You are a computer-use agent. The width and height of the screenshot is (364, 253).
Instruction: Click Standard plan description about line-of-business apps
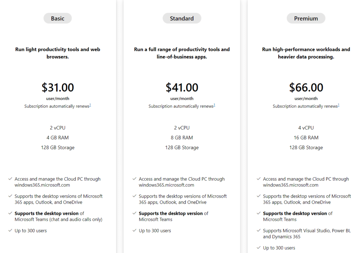[182, 53]
